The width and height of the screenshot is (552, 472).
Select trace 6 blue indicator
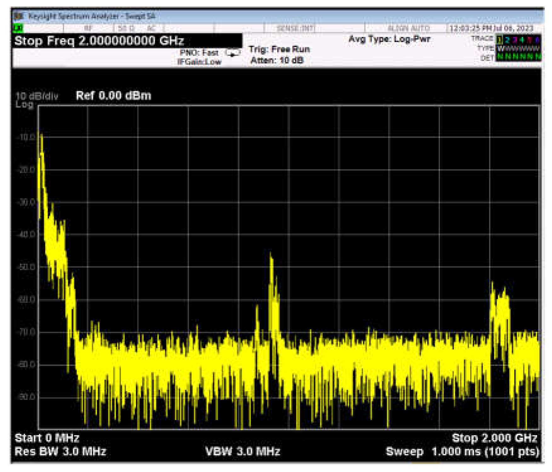tap(537, 40)
